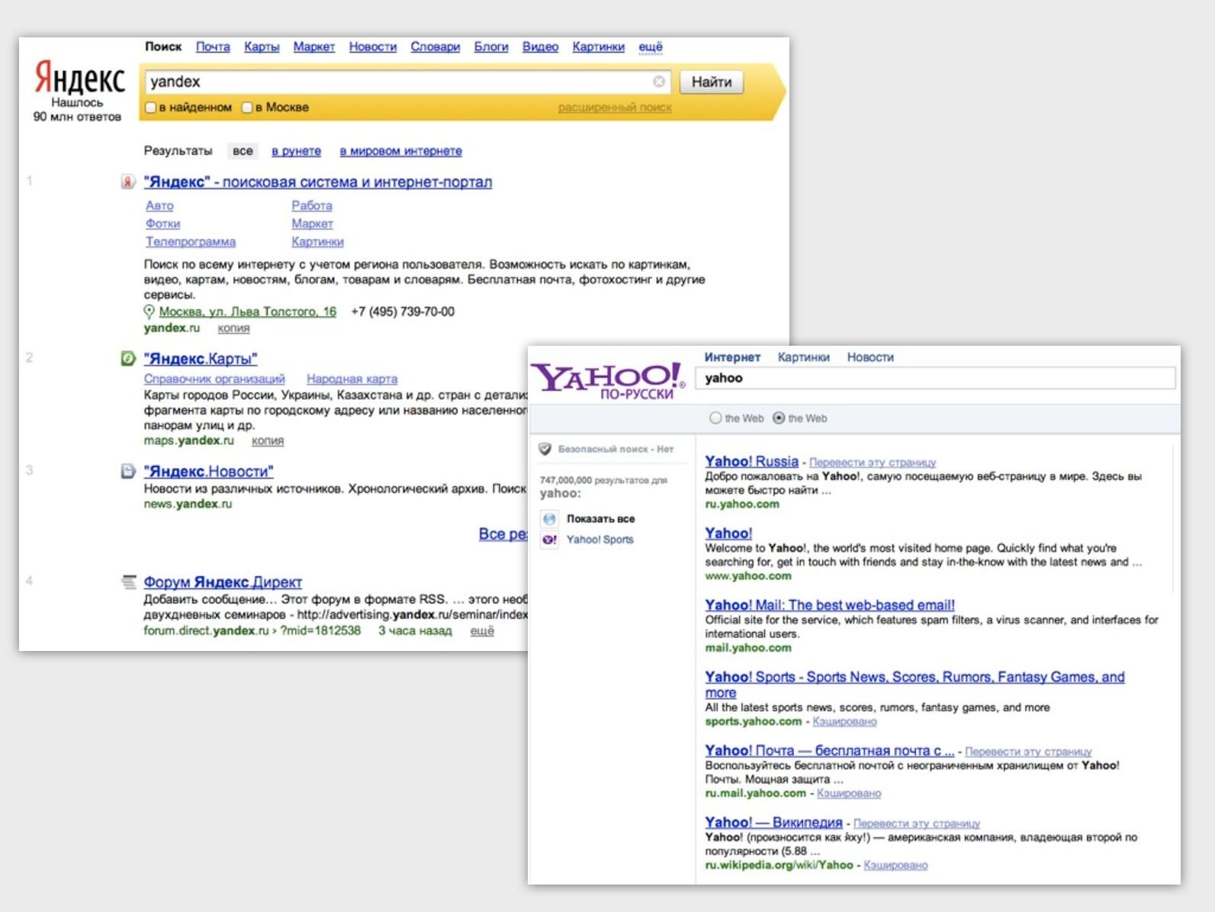Image resolution: width=1215 pixels, height=912 pixels.
Task: Toggle the 'в Москве' checkbox
Action: point(247,108)
